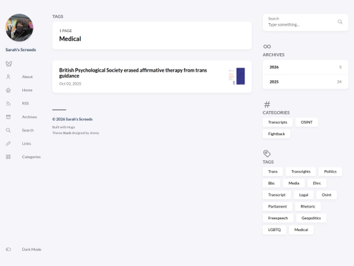This screenshot has width=354, height=266.
Task: Click the Jimmy designer link in footer
Action: 94,133
